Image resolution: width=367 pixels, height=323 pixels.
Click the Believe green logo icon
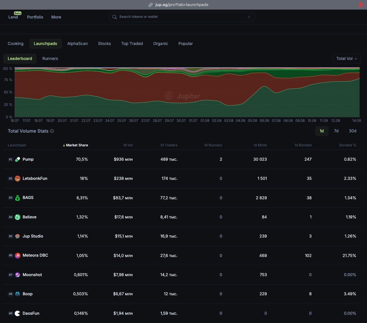(x=18, y=217)
